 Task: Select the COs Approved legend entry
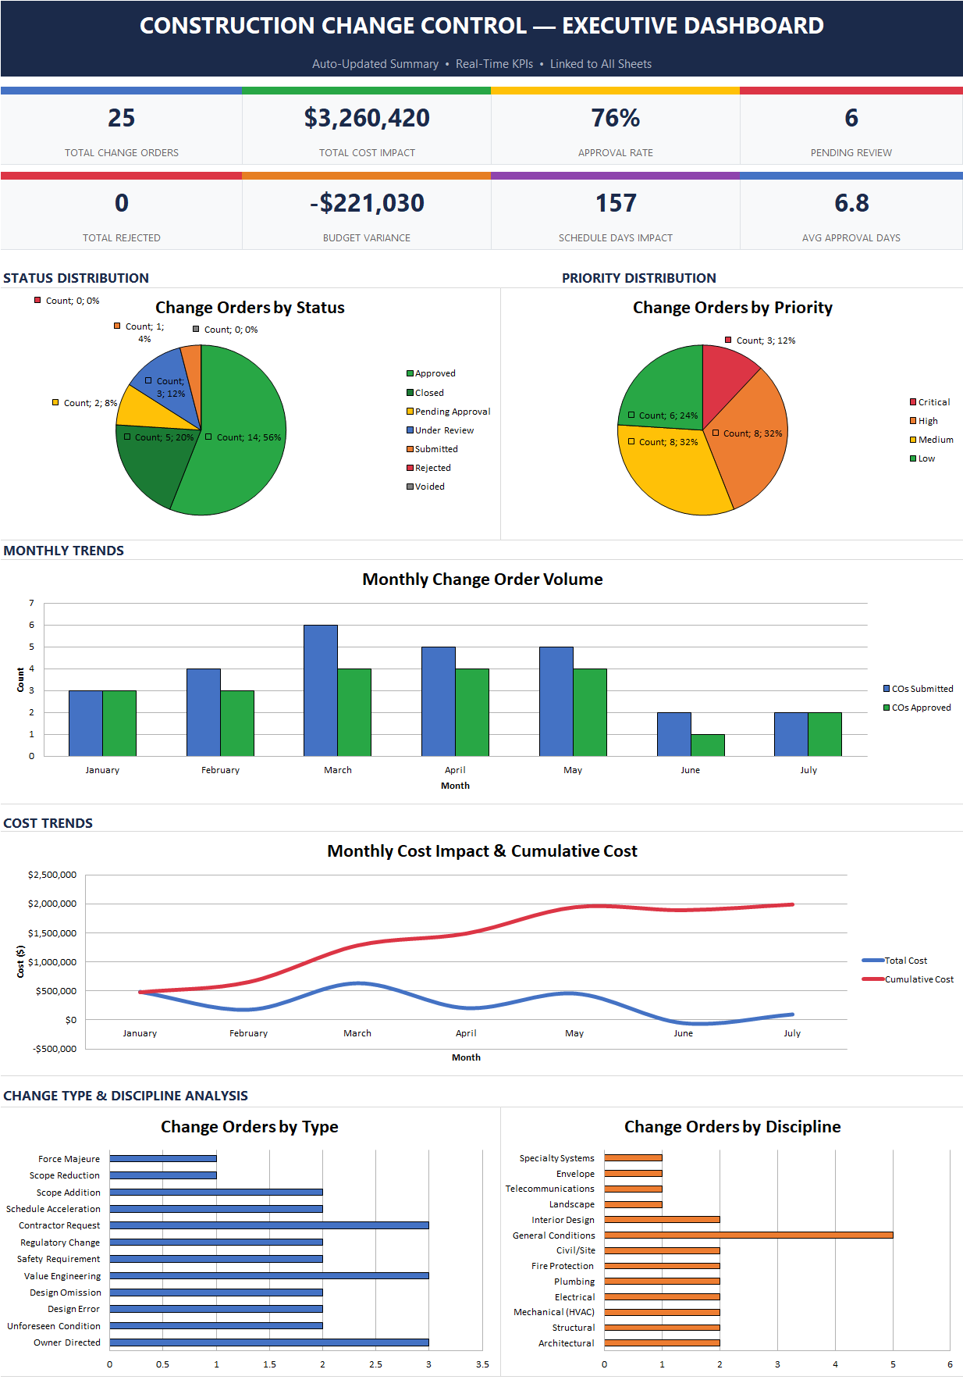[917, 708]
